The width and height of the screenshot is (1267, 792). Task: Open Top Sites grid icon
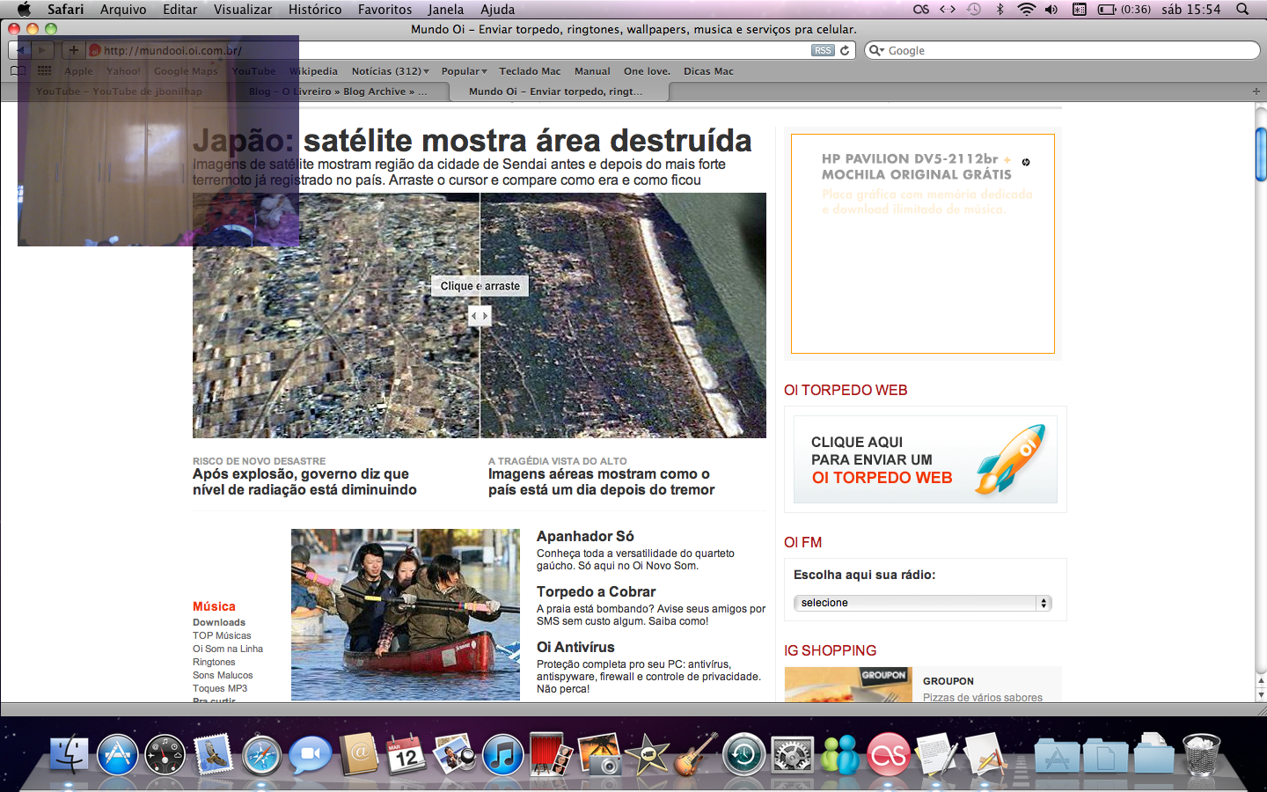tap(44, 71)
